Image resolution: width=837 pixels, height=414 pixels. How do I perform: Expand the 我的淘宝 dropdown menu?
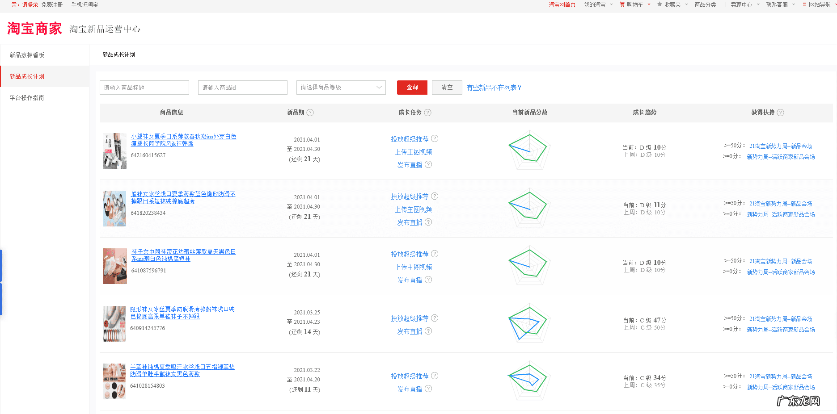[611, 4]
